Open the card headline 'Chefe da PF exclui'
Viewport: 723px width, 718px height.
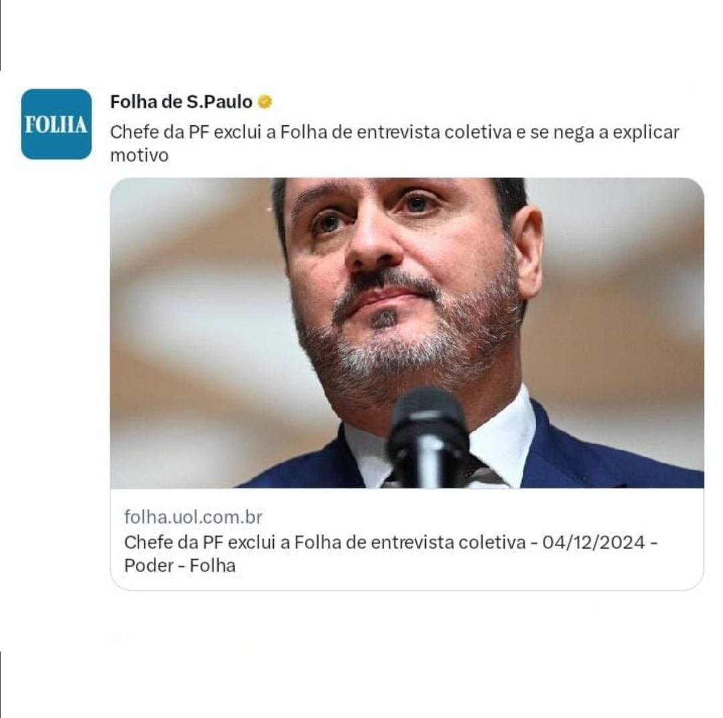point(390,553)
